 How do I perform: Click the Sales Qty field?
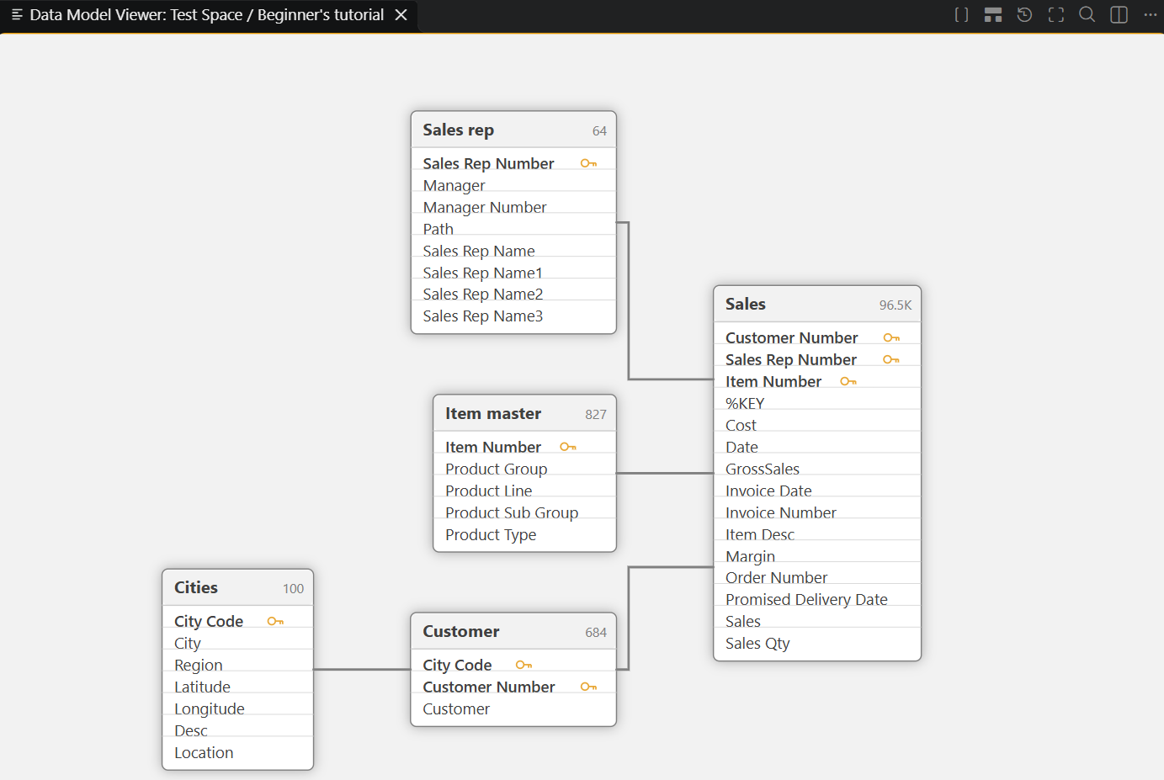pyautogui.click(x=817, y=643)
